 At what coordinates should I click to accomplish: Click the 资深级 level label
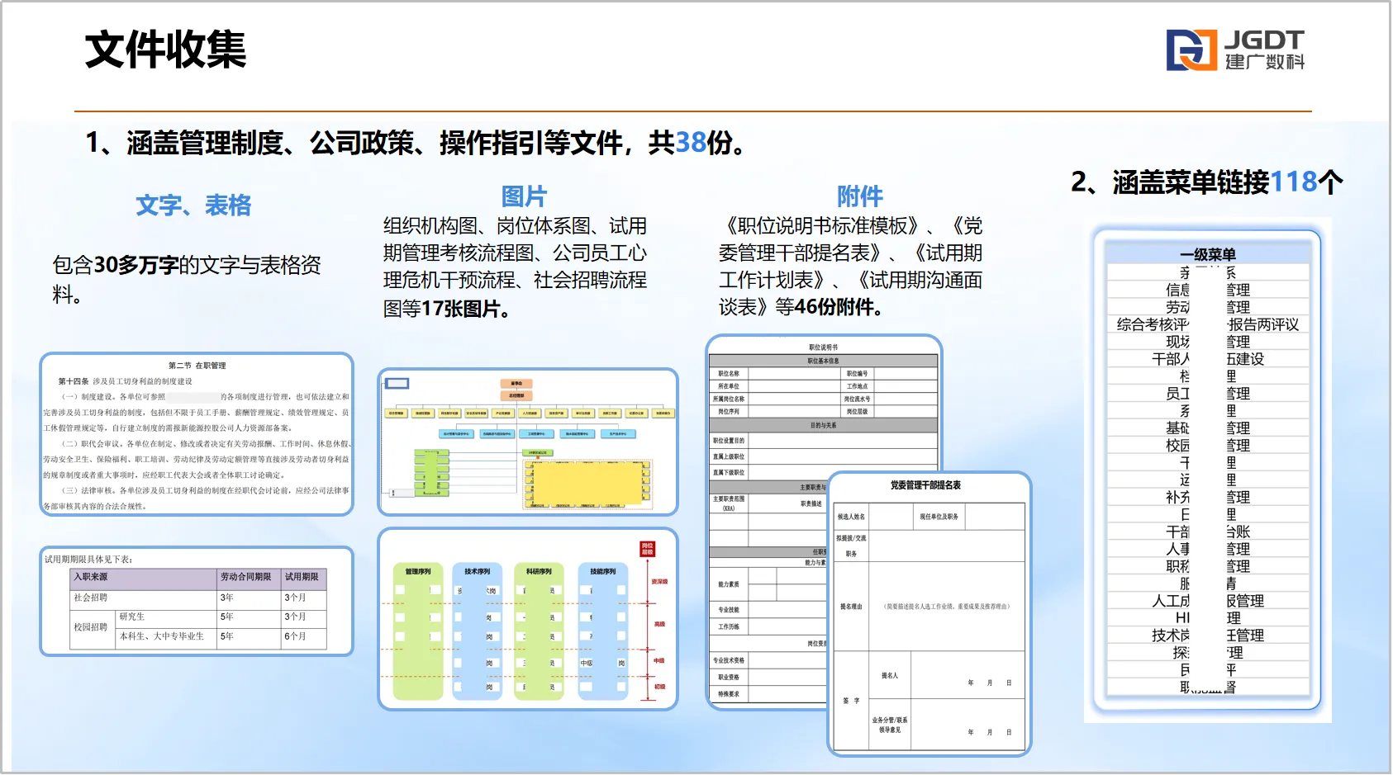[x=659, y=582]
